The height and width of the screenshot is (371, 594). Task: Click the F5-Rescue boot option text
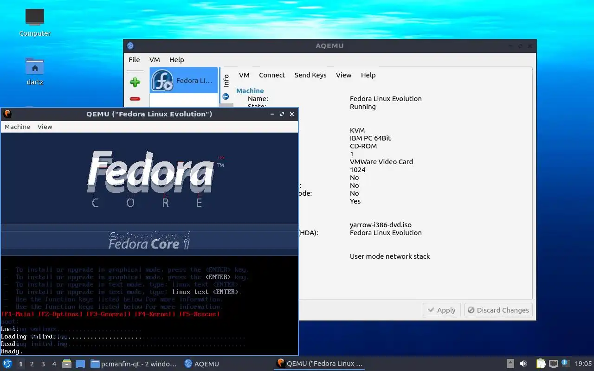[199, 314]
